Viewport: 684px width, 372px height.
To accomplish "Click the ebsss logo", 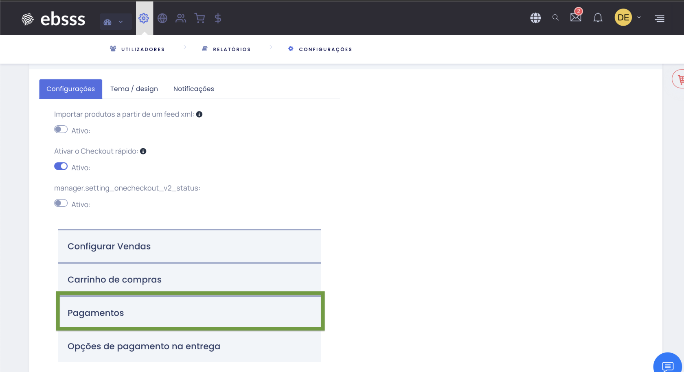I will click(x=53, y=19).
